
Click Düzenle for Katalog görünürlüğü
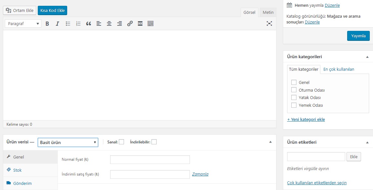pyautogui.click(x=312, y=22)
